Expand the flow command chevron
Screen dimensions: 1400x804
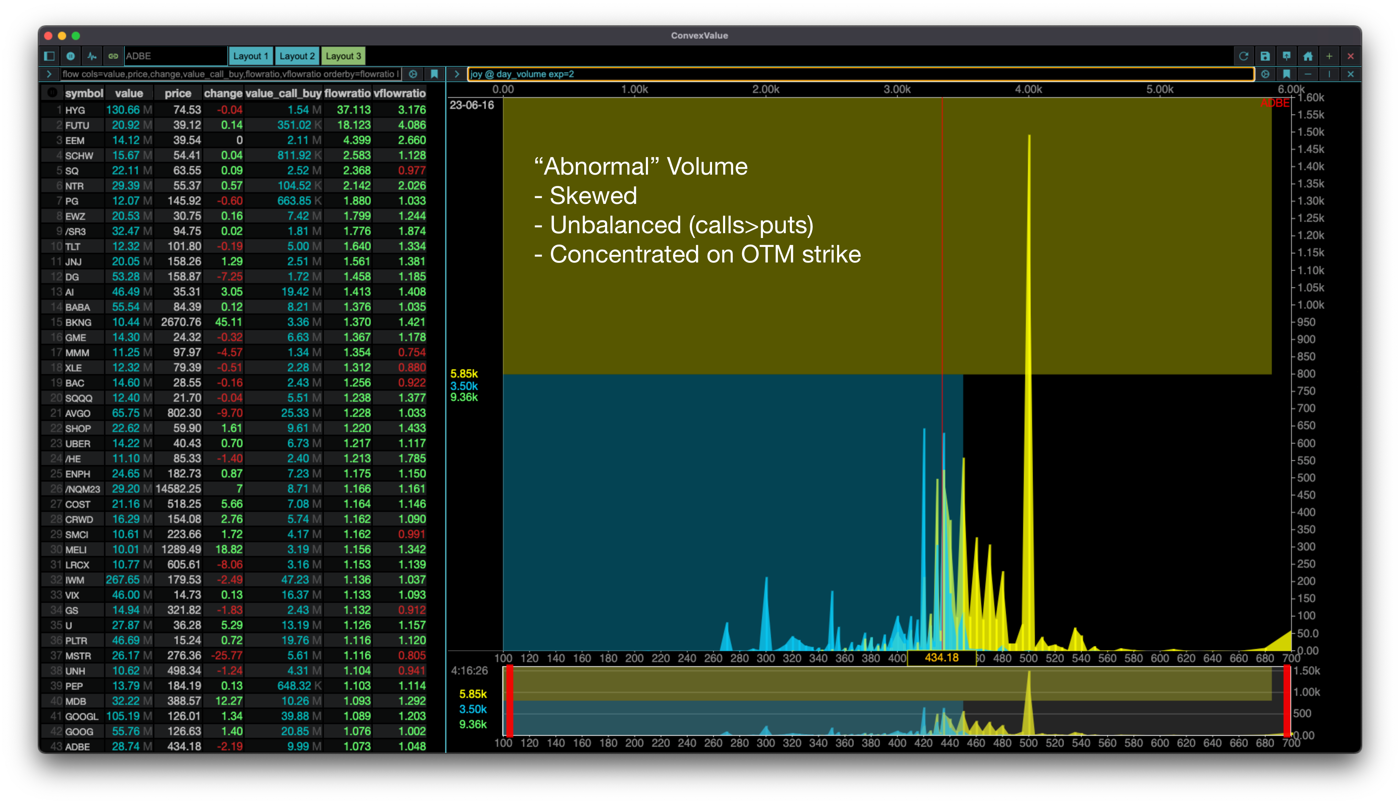tap(49, 74)
